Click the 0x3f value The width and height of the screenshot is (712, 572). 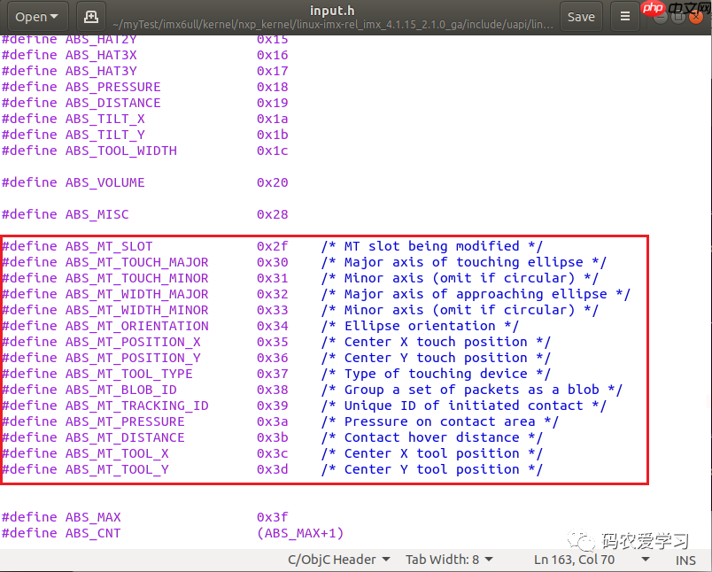(272, 517)
